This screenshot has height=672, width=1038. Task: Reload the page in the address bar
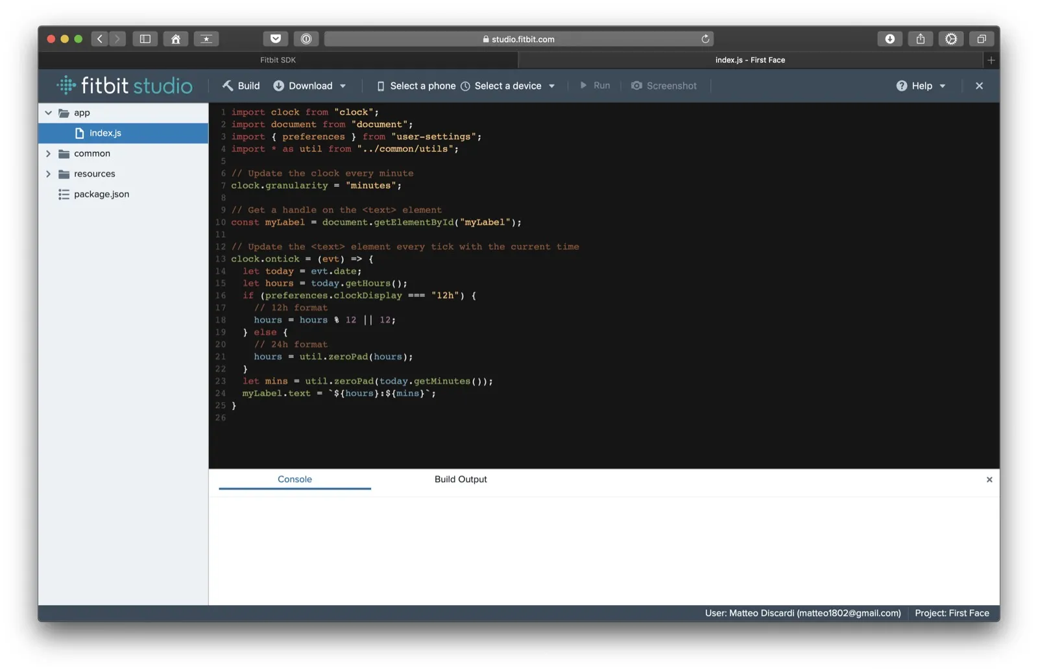(705, 39)
